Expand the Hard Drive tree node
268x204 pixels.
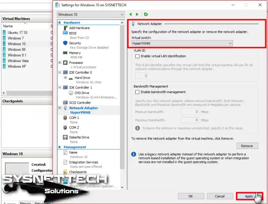[x=65, y=77]
